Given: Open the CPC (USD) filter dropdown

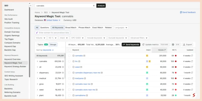Looking at the screenshot, I should (x=78, y=38).
